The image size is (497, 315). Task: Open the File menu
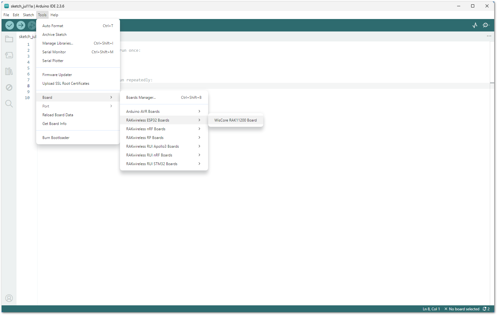pyautogui.click(x=6, y=15)
